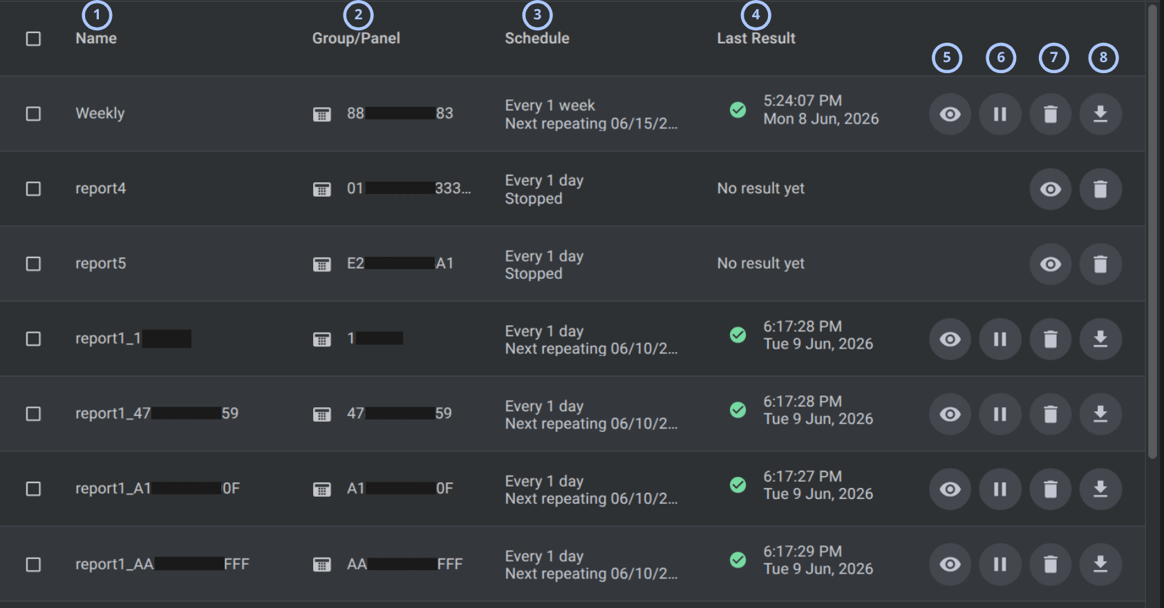Image resolution: width=1164 pixels, height=608 pixels.
Task: Select report5 row checkbox
Action: tap(33, 264)
